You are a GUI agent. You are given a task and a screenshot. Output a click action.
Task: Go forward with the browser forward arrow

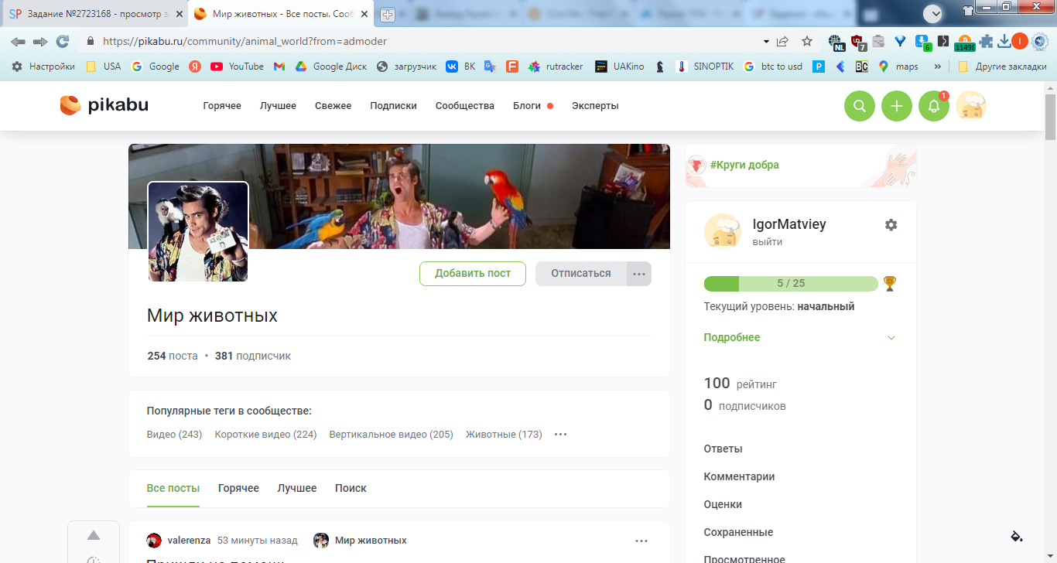tap(40, 41)
